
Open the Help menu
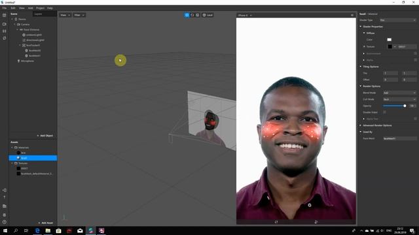(50, 8)
